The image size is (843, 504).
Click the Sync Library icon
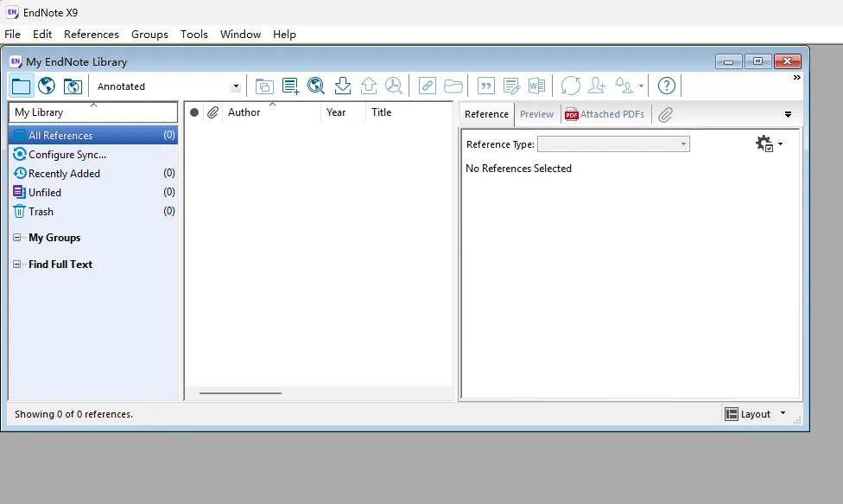click(x=570, y=86)
